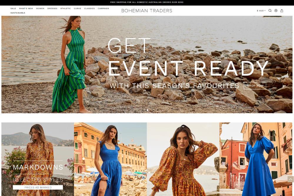Open the blue smocked dress tile
Image resolution: width=294 pixels, height=196 pixels.
click(x=111, y=159)
